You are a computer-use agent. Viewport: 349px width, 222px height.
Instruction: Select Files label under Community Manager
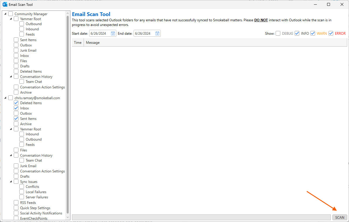[23, 61]
